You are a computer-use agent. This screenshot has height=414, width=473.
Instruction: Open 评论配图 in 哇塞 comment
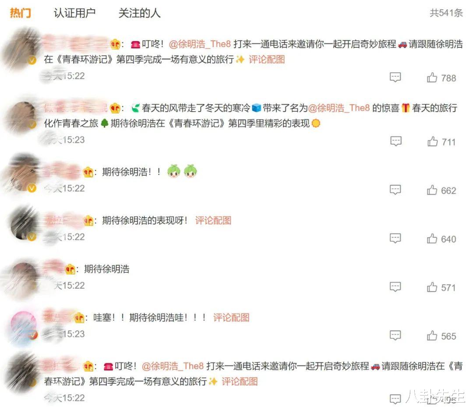tap(231, 318)
